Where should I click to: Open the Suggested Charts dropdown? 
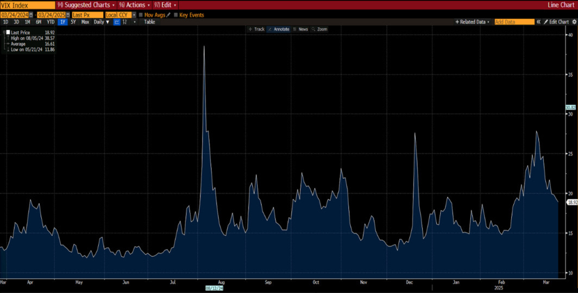pos(86,5)
